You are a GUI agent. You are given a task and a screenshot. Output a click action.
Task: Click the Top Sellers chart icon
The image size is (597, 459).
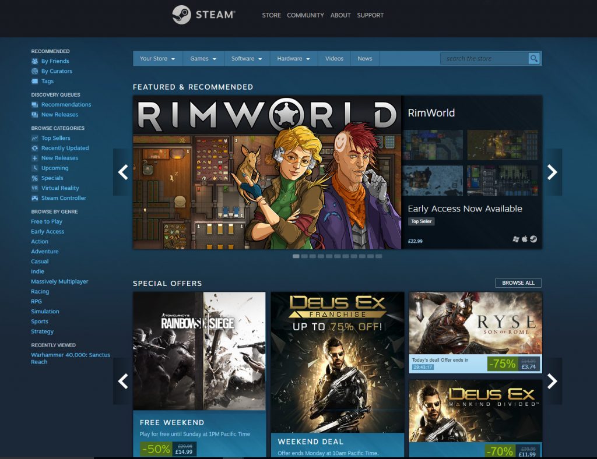pyautogui.click(x=34, y=138)
